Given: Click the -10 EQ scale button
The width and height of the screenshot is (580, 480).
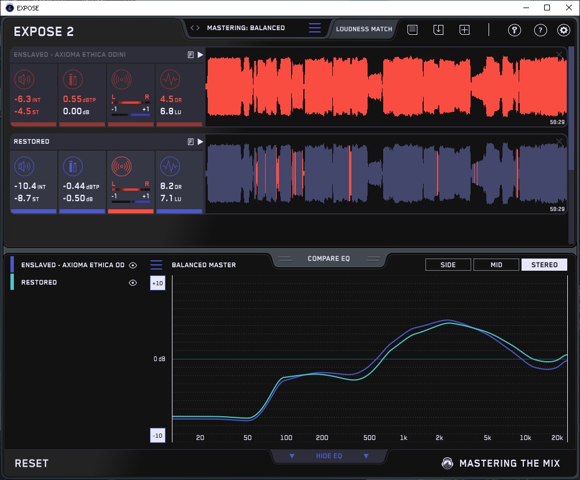Looking at the screenshot, I should [157, 435].
